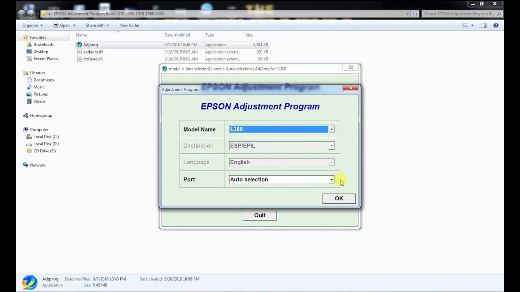Select Computer in navigation pane

[39, 130]
